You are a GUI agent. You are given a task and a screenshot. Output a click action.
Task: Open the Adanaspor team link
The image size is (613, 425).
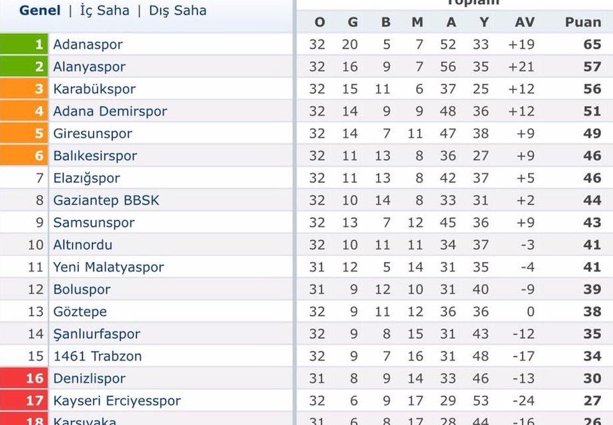click(x=88, y=45)
